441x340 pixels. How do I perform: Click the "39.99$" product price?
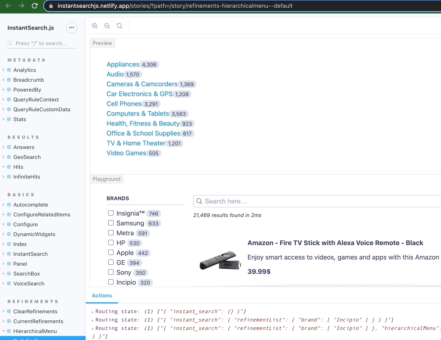[x=259, y=271]
